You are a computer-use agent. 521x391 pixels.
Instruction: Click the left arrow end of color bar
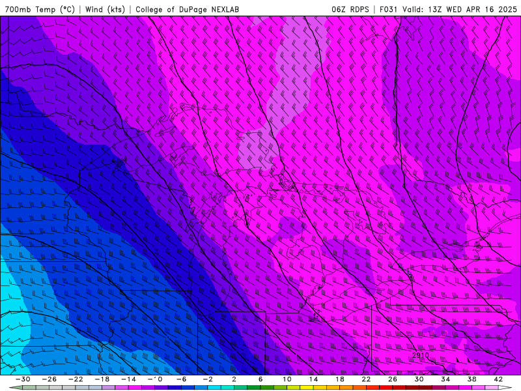[x=16, y=388]
